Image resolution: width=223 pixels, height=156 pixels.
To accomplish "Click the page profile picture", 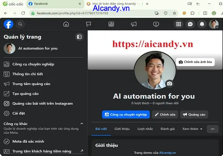I will [x=155, y=70].
